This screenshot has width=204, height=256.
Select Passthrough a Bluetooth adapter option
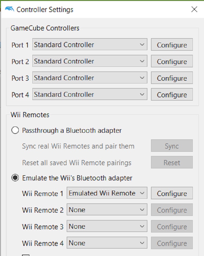pos(15,131)
